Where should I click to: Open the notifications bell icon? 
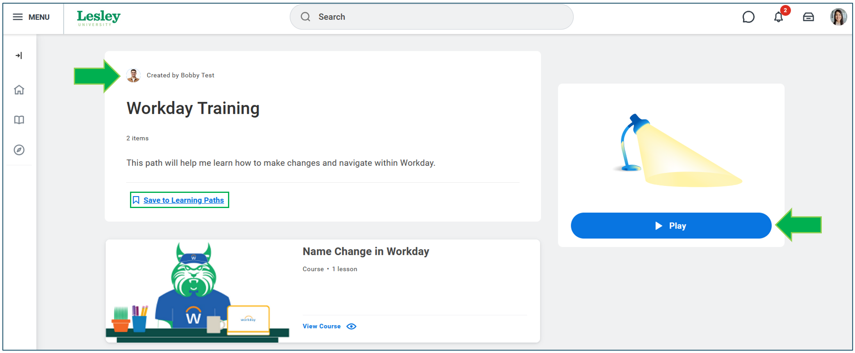click(778, 17)
